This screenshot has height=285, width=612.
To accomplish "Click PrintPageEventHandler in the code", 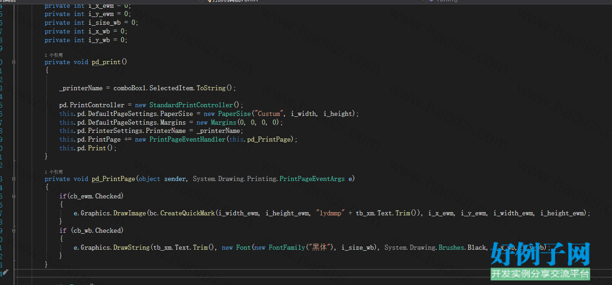I will click(187, 139).
